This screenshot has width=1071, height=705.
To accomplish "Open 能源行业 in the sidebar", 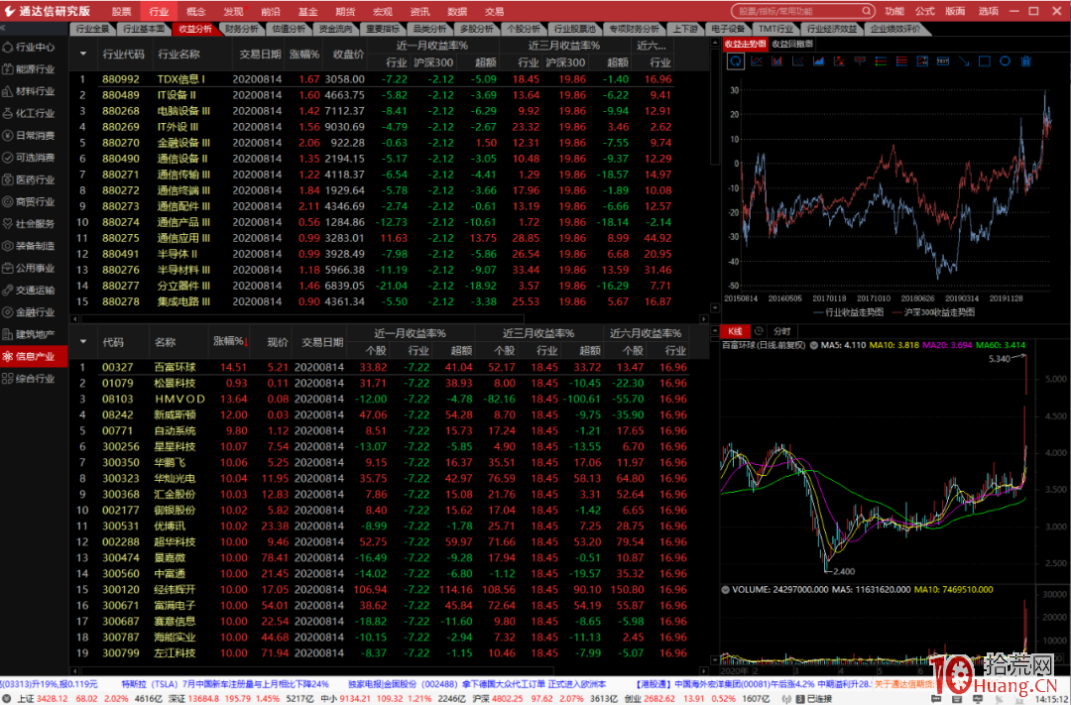I will 35,69.
